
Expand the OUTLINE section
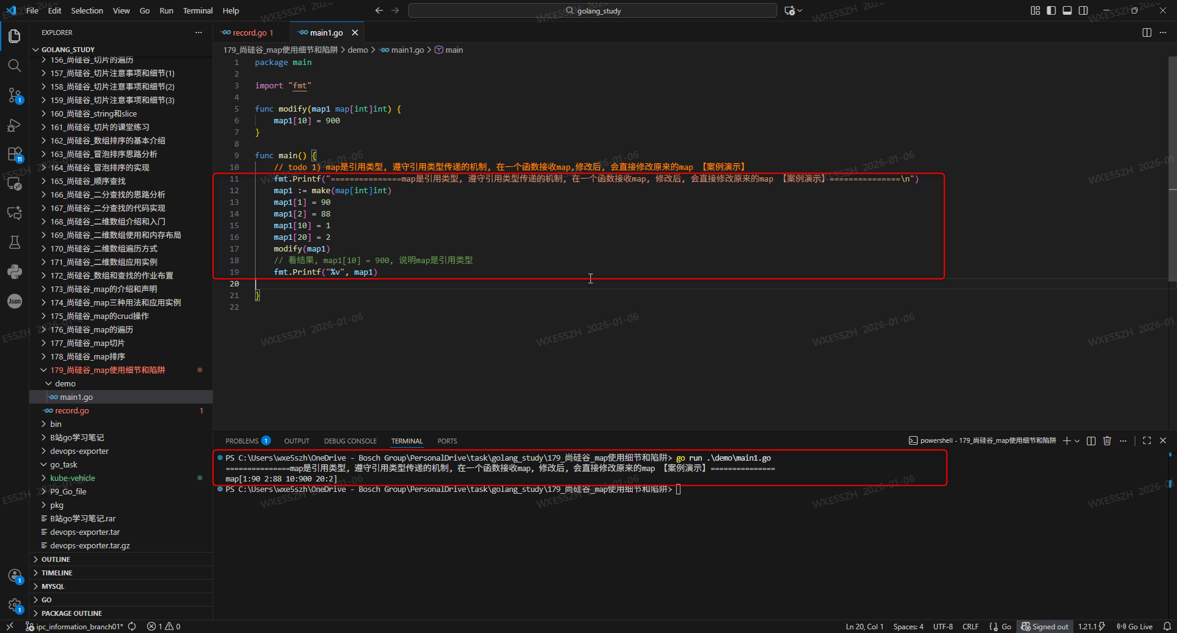coord(121,559)
